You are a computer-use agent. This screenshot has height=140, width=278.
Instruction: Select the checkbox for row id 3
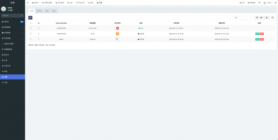(x=31, y=28)
